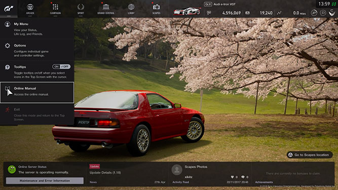Click the 22/11/2017 20:48 timestamp
Image resolution: width=338 pixels, height=190 pixels.
tap(238, 182)
